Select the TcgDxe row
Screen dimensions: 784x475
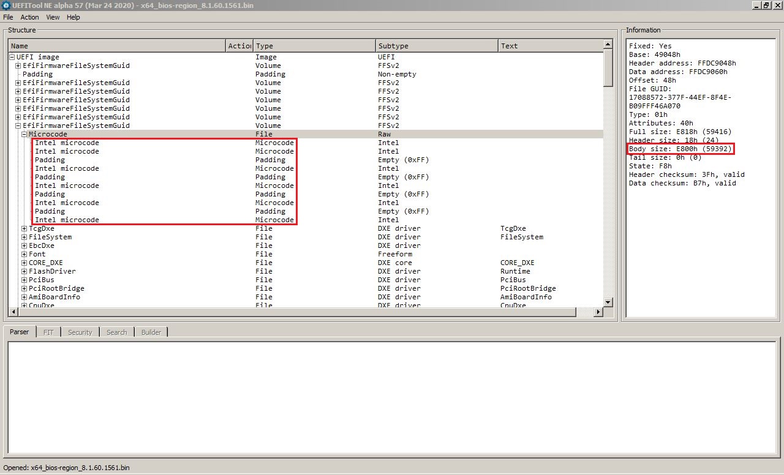(x=306, y=228)
